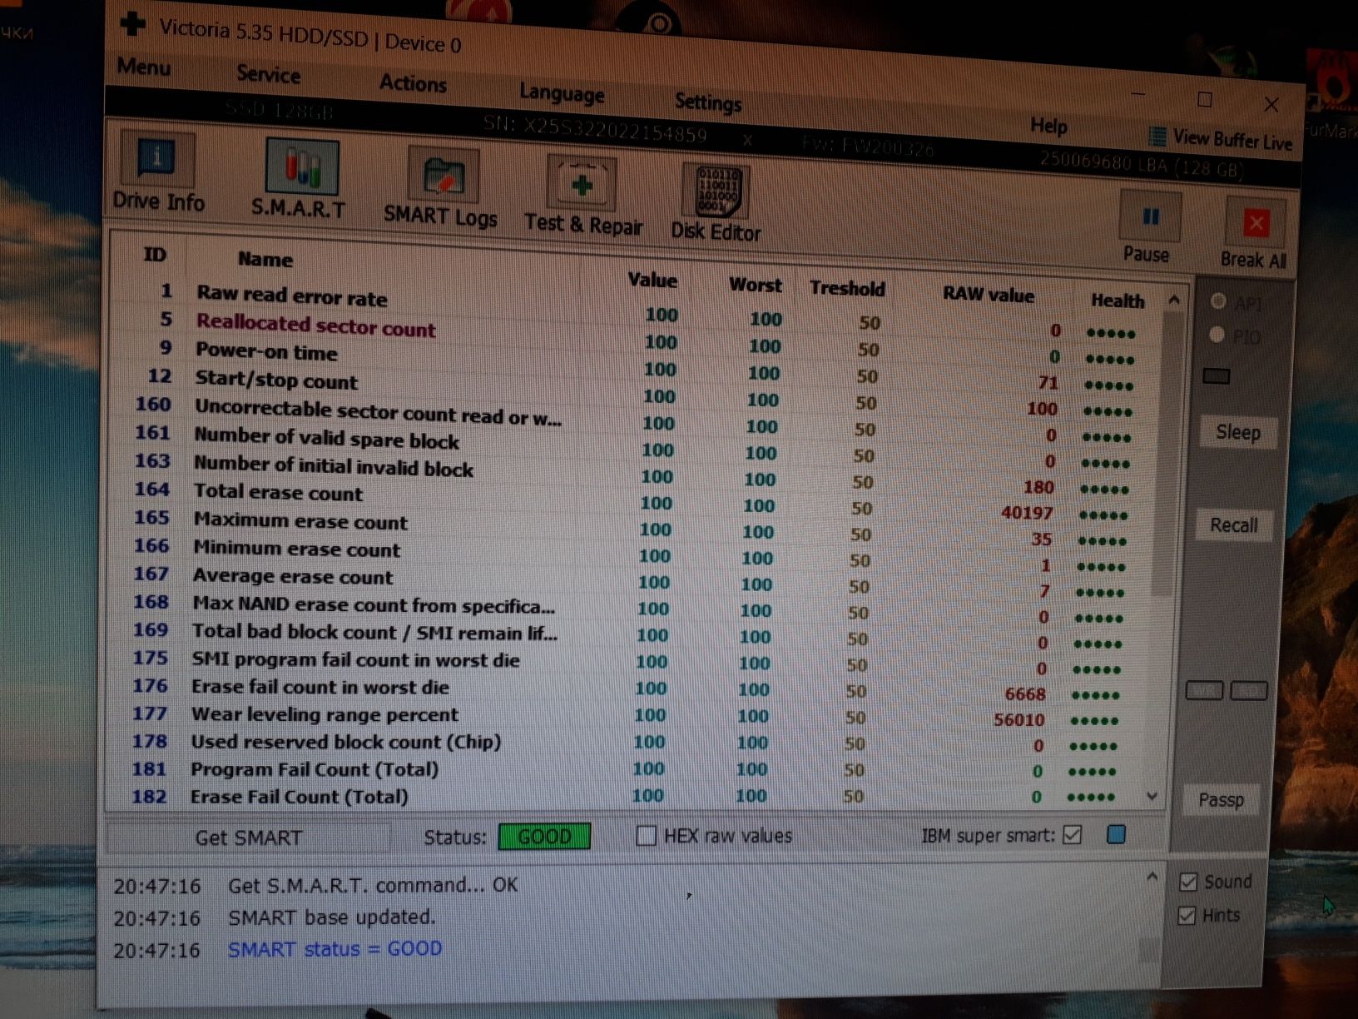Toggle the Sound checkbox

(1188, 882)
